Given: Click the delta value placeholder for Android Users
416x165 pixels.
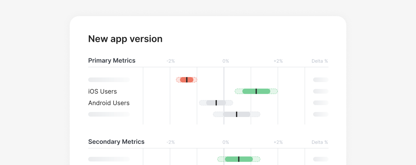Looking at the screenshot, I should point(320,103).
